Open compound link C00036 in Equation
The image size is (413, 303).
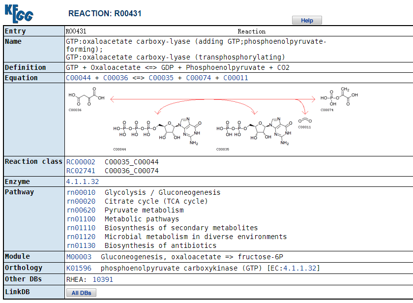click(x=116, y=78)
